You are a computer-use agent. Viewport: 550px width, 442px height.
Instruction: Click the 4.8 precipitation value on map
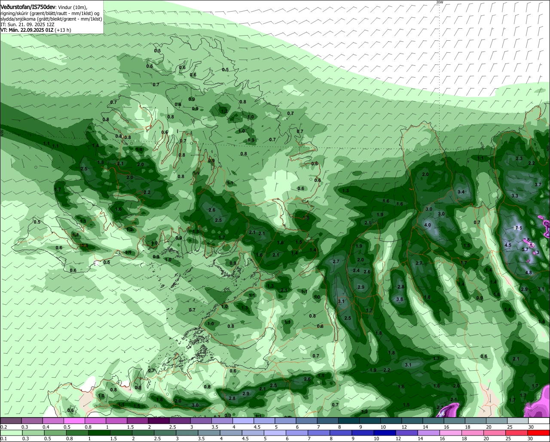[x=529, y=272]
